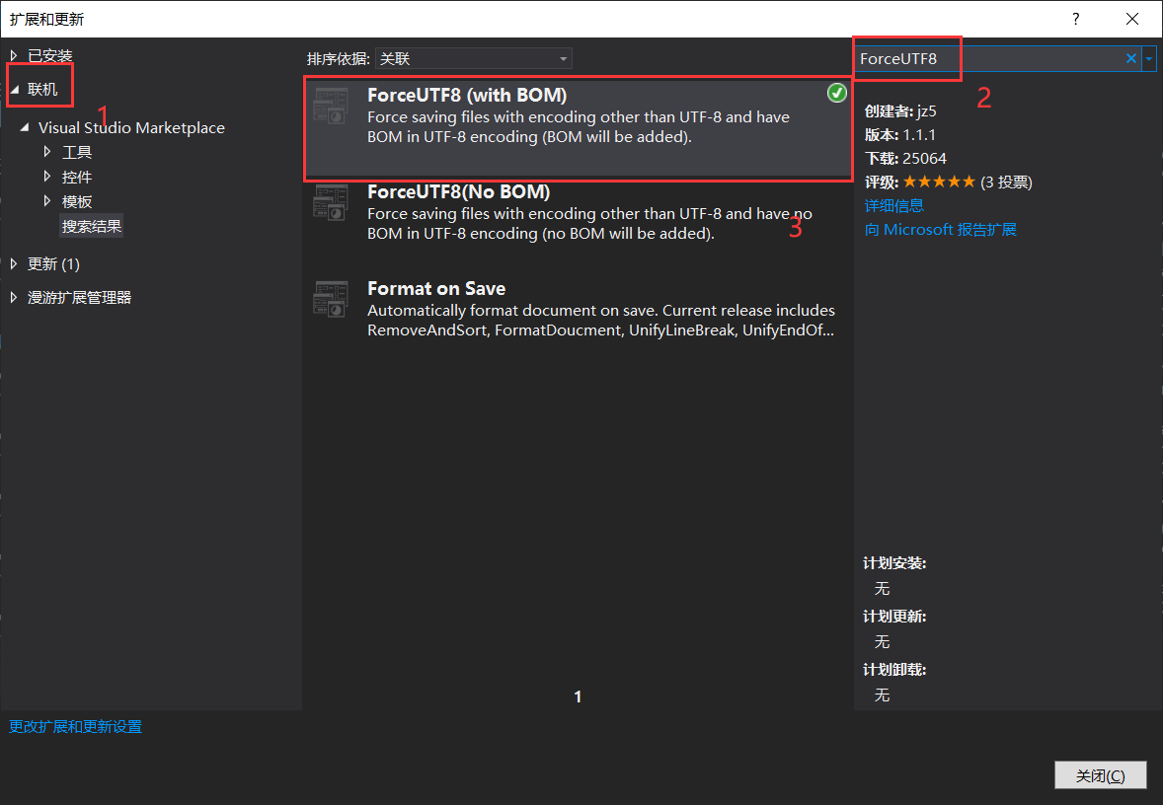Expand the 工具 node
The image size is (1163, 805).
(x=47, y=152)
